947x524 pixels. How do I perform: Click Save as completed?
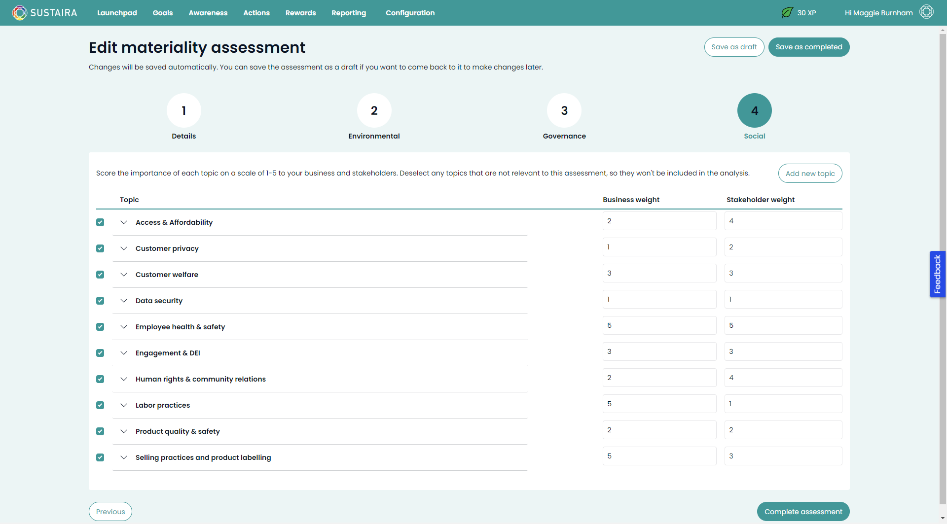click(808, 47)
